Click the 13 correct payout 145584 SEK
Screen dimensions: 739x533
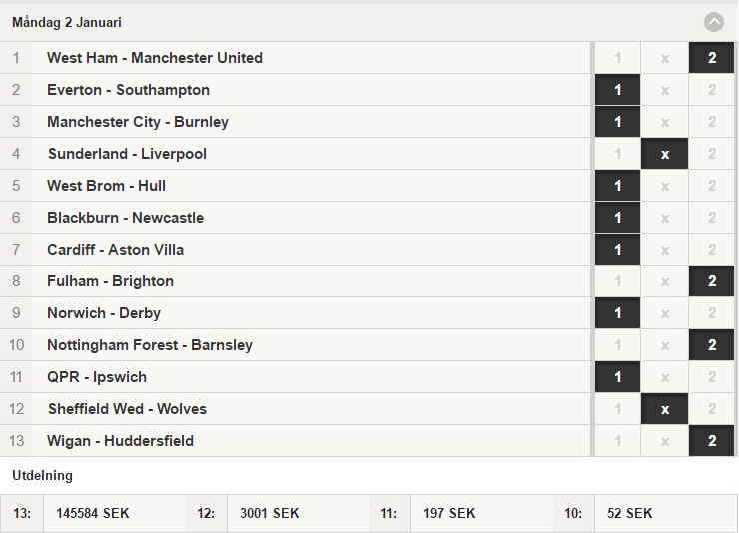point(92,513)
